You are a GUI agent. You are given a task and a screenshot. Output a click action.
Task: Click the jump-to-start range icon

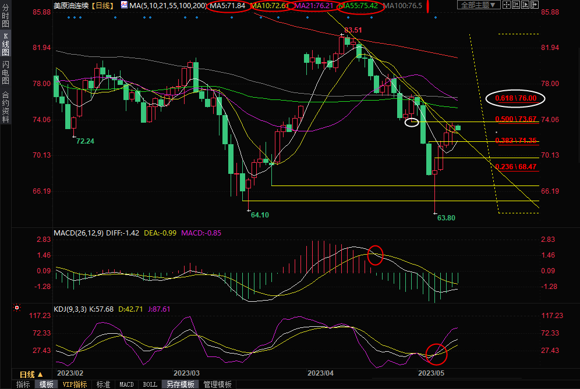coord(515,5)
